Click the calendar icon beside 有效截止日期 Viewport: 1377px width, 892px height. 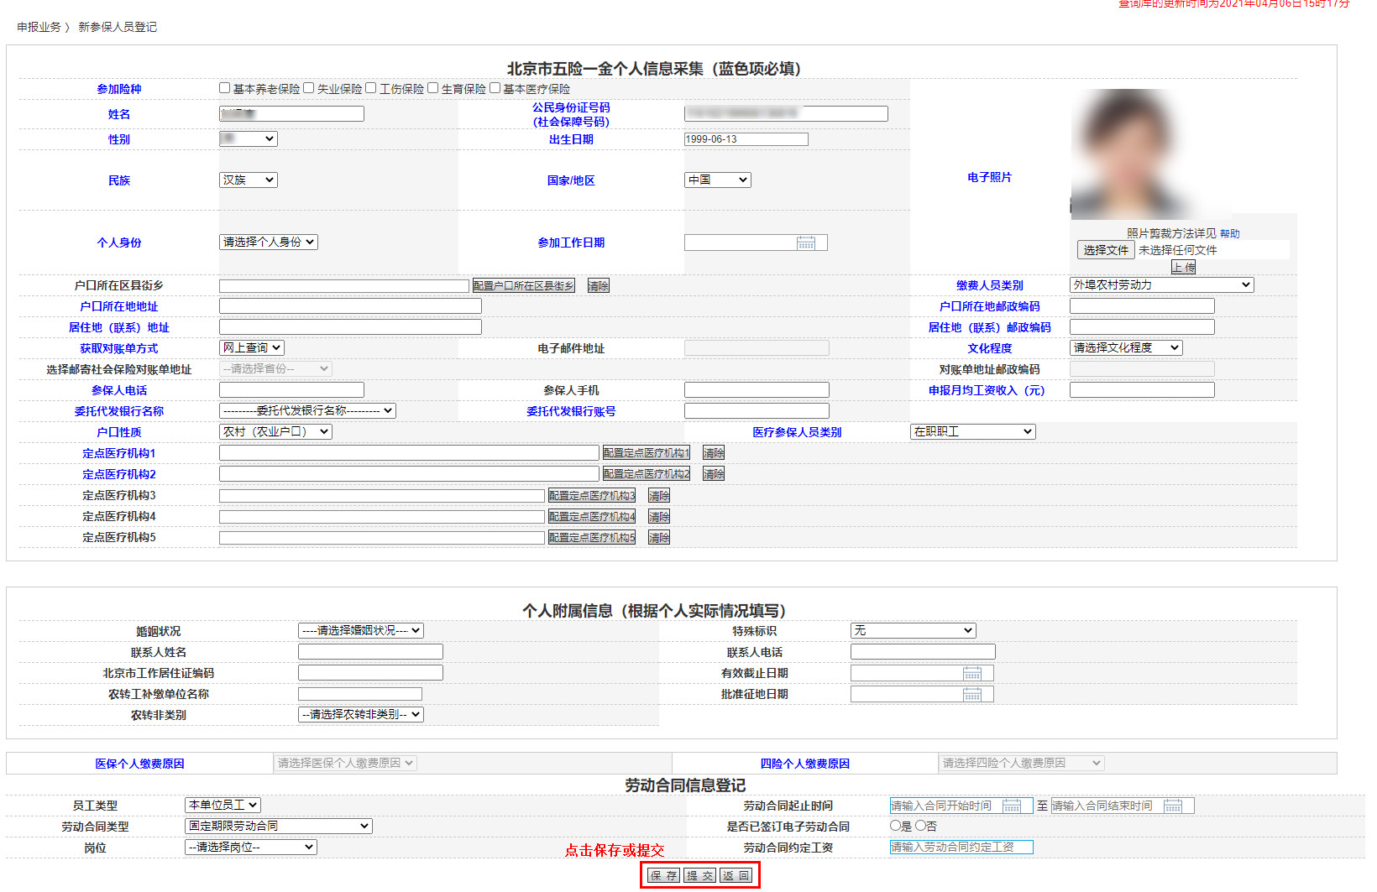pyautogui.click(x=972, y=672)
